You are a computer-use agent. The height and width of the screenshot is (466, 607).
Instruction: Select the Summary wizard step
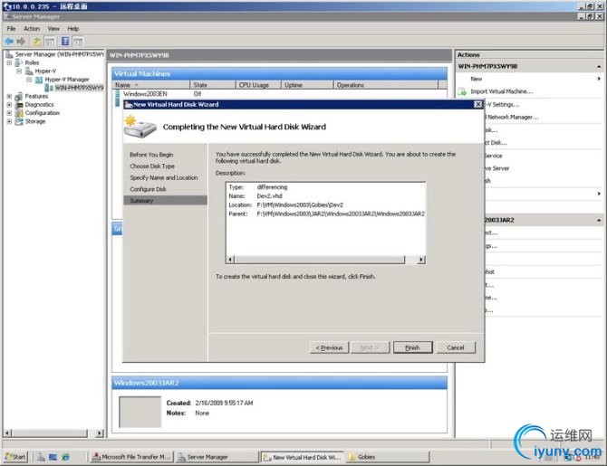(165, 201)
